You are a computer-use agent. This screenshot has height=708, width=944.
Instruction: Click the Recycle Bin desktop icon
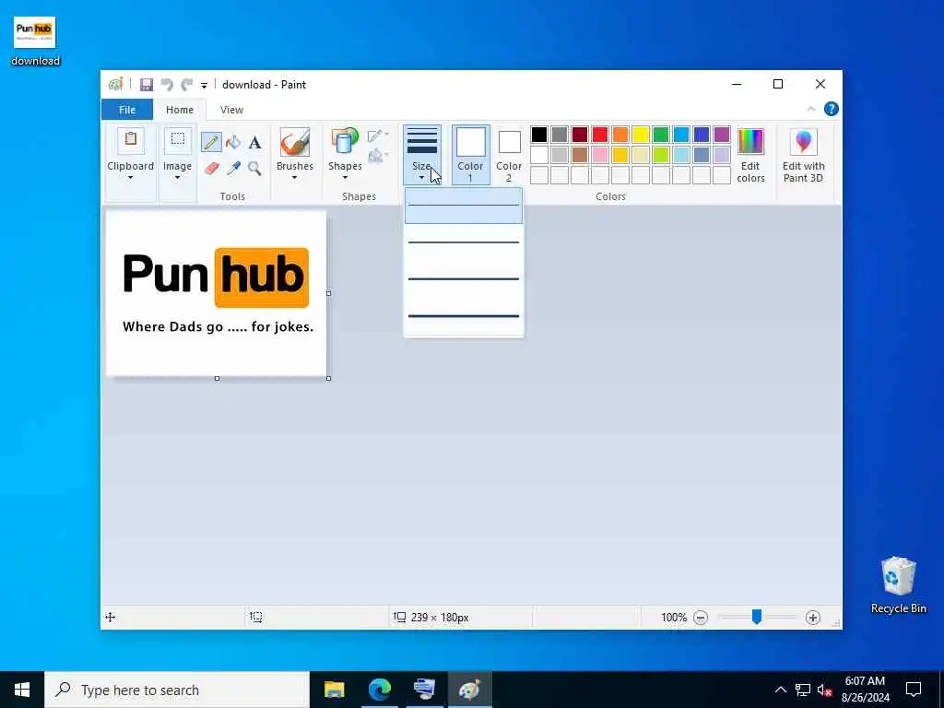(898, 584)
